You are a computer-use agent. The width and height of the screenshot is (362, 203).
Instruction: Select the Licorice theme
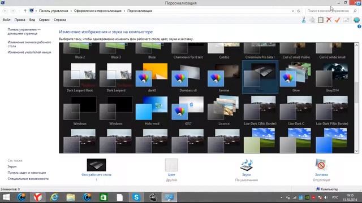pos(224,111)
